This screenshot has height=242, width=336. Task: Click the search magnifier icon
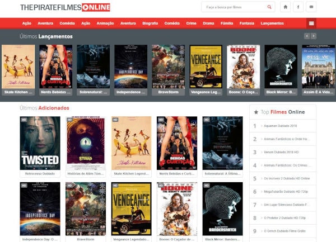269,7
